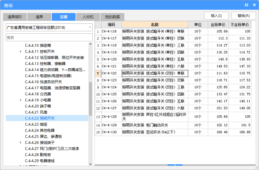Click the 不含税单价 column header
259x170 pixels.
point(240,25)
